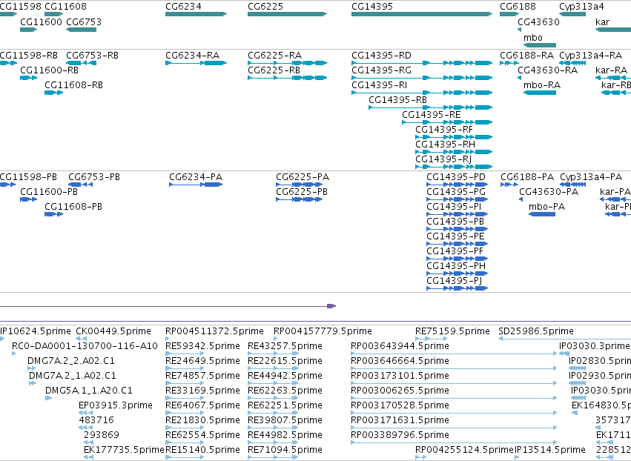
Task: Select protein CG14395-PJ
Action: tap(457, 288)
